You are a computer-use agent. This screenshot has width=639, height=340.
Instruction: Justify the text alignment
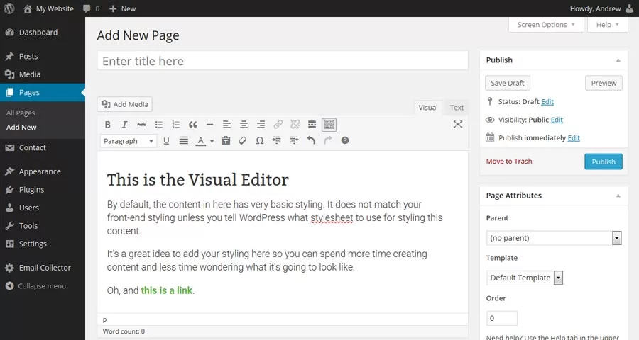click(x=184, y=141)
